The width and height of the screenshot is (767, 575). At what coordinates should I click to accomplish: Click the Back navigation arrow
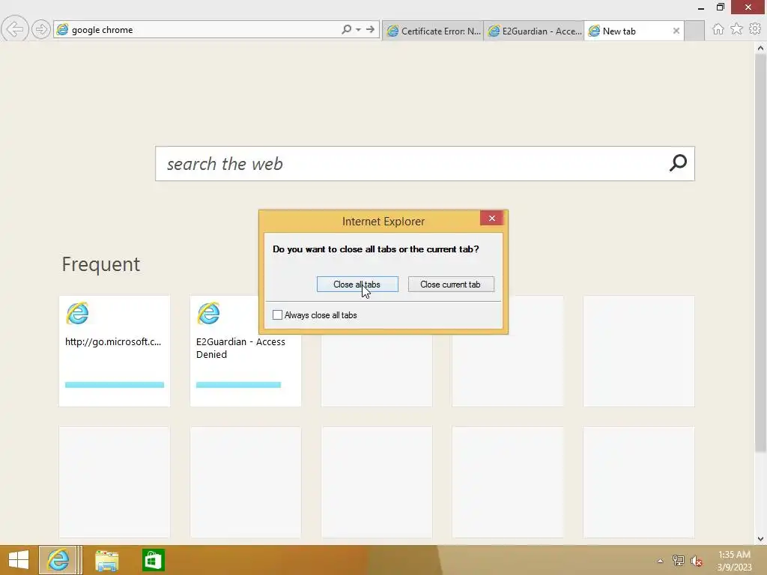click(15, 29)
